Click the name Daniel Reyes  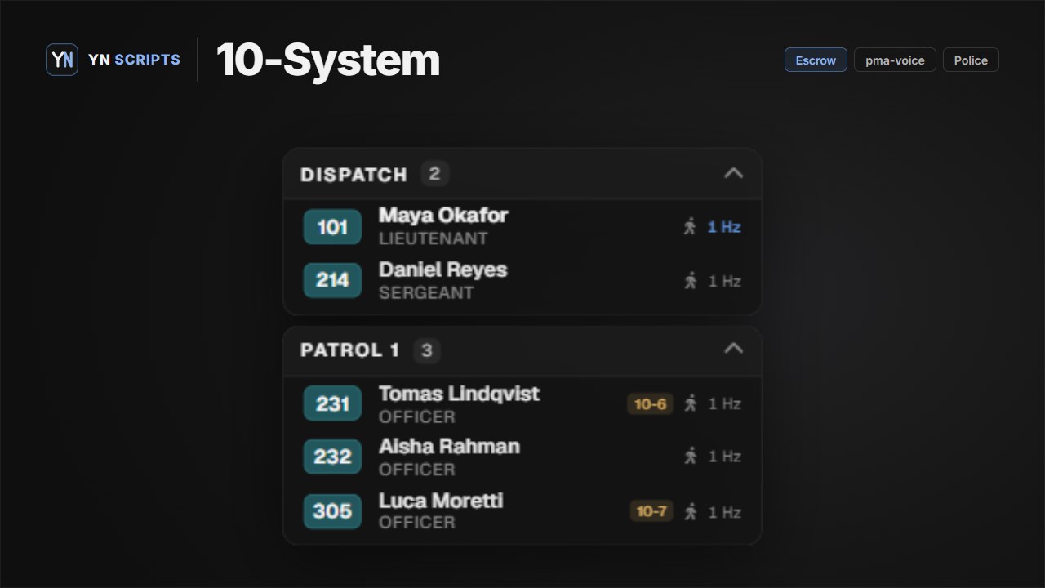(x=443, y=270)
